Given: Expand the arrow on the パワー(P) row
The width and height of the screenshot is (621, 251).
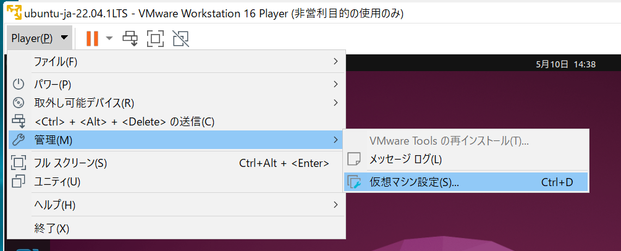Looking at the screenshot, I should (336, 84).
